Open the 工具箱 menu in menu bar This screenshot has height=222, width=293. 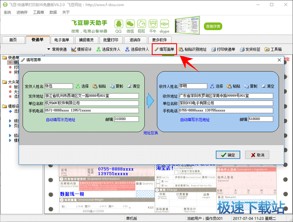[x=38, y=12]
